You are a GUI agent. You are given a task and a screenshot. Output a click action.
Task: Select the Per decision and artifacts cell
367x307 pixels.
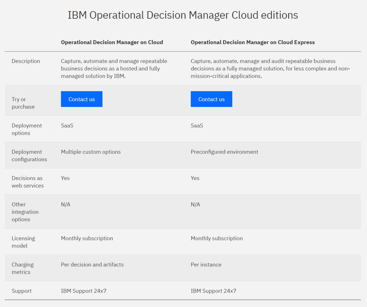92,264
